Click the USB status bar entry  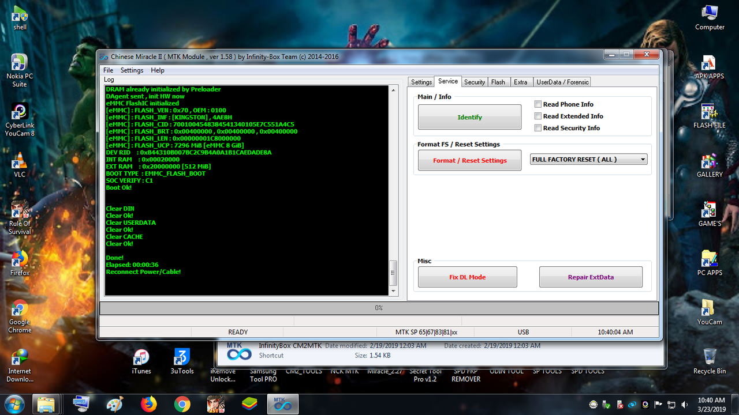[524, 332]
